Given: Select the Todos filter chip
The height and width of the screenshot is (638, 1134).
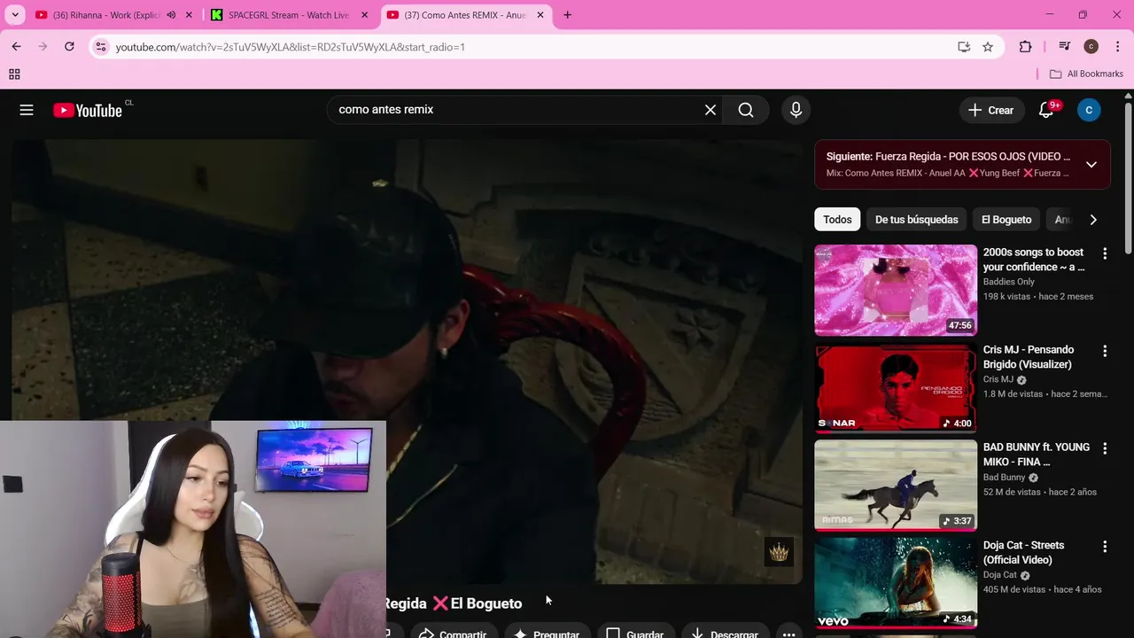Looking at the screenshot, I should pos(837,220).
